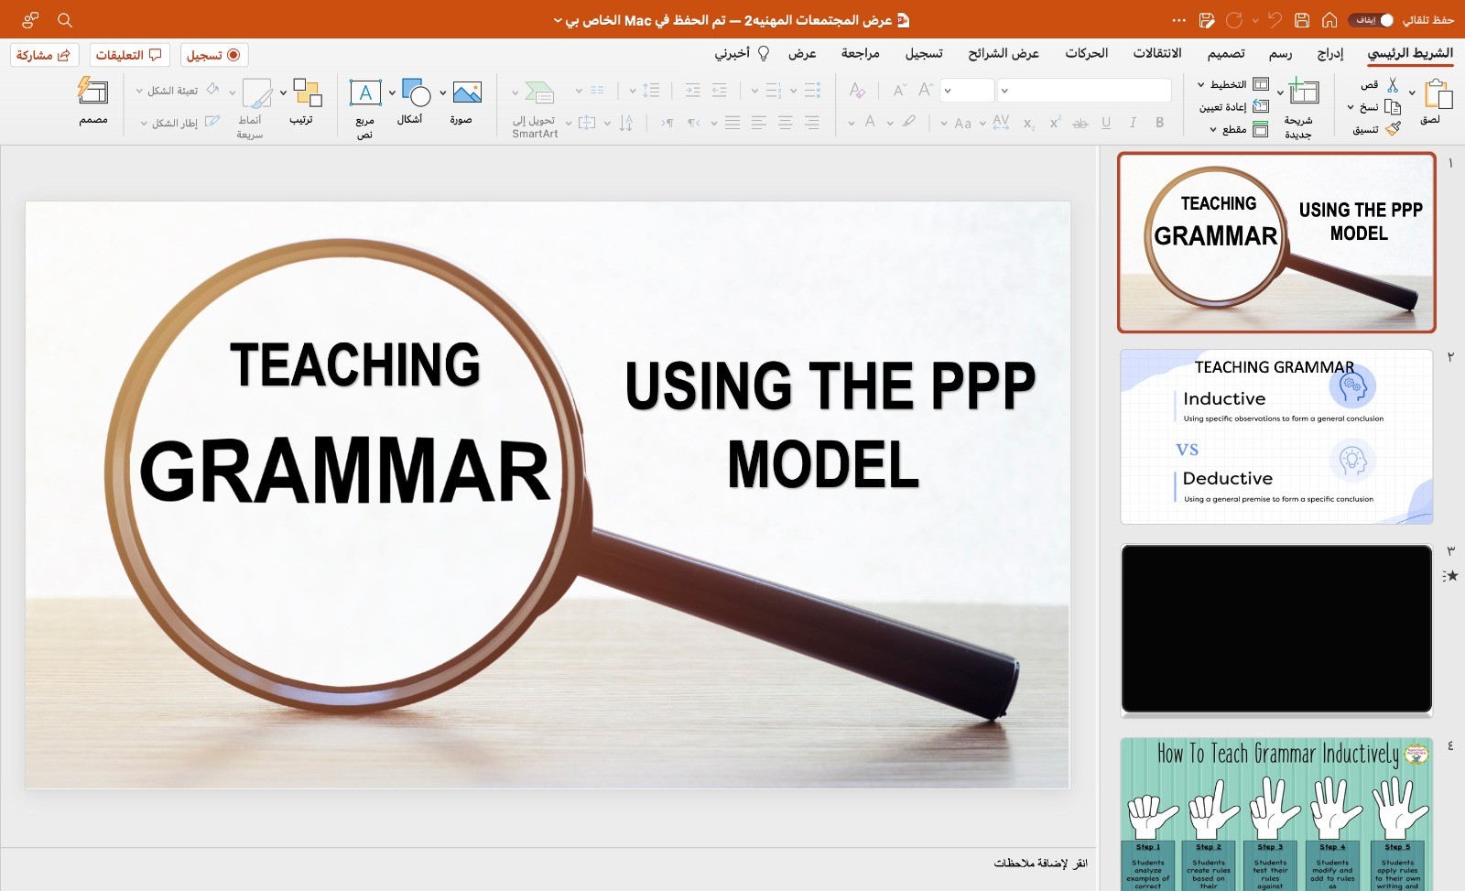Click the Redo/Repeat circular arrow icon

point(1234,19)
